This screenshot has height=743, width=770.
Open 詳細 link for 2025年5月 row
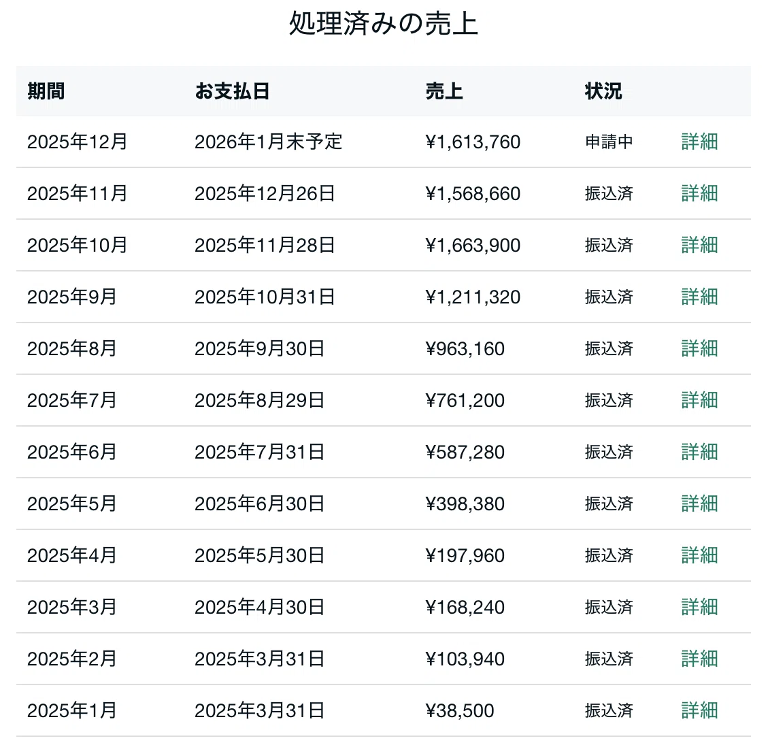coord(699,504)
